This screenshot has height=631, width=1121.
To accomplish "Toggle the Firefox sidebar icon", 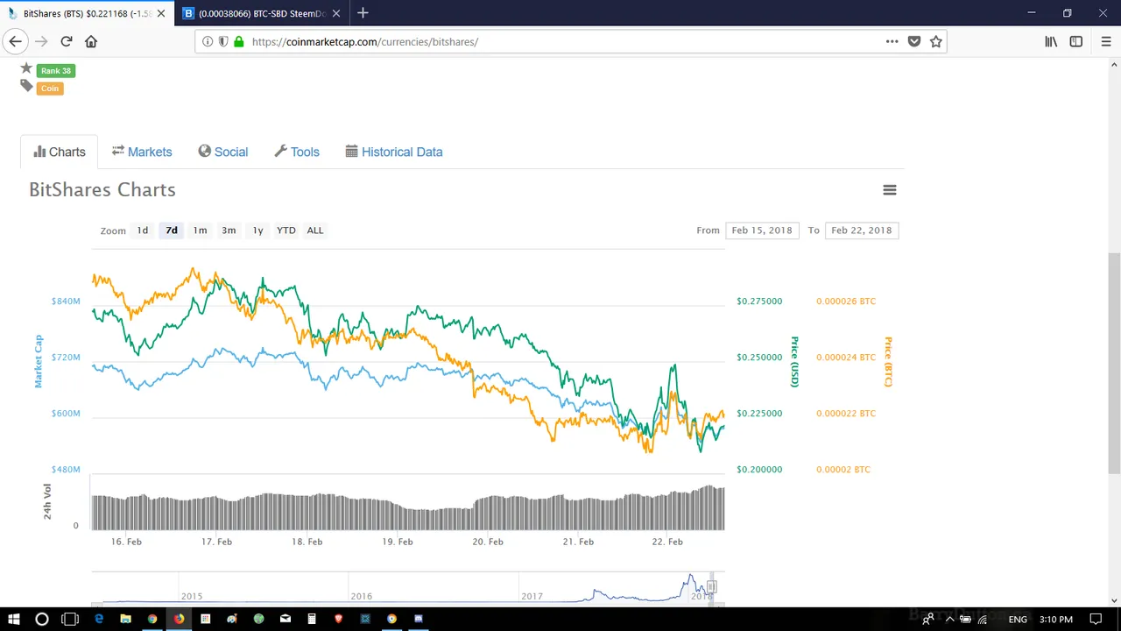I will click(x=1076, y=41).
